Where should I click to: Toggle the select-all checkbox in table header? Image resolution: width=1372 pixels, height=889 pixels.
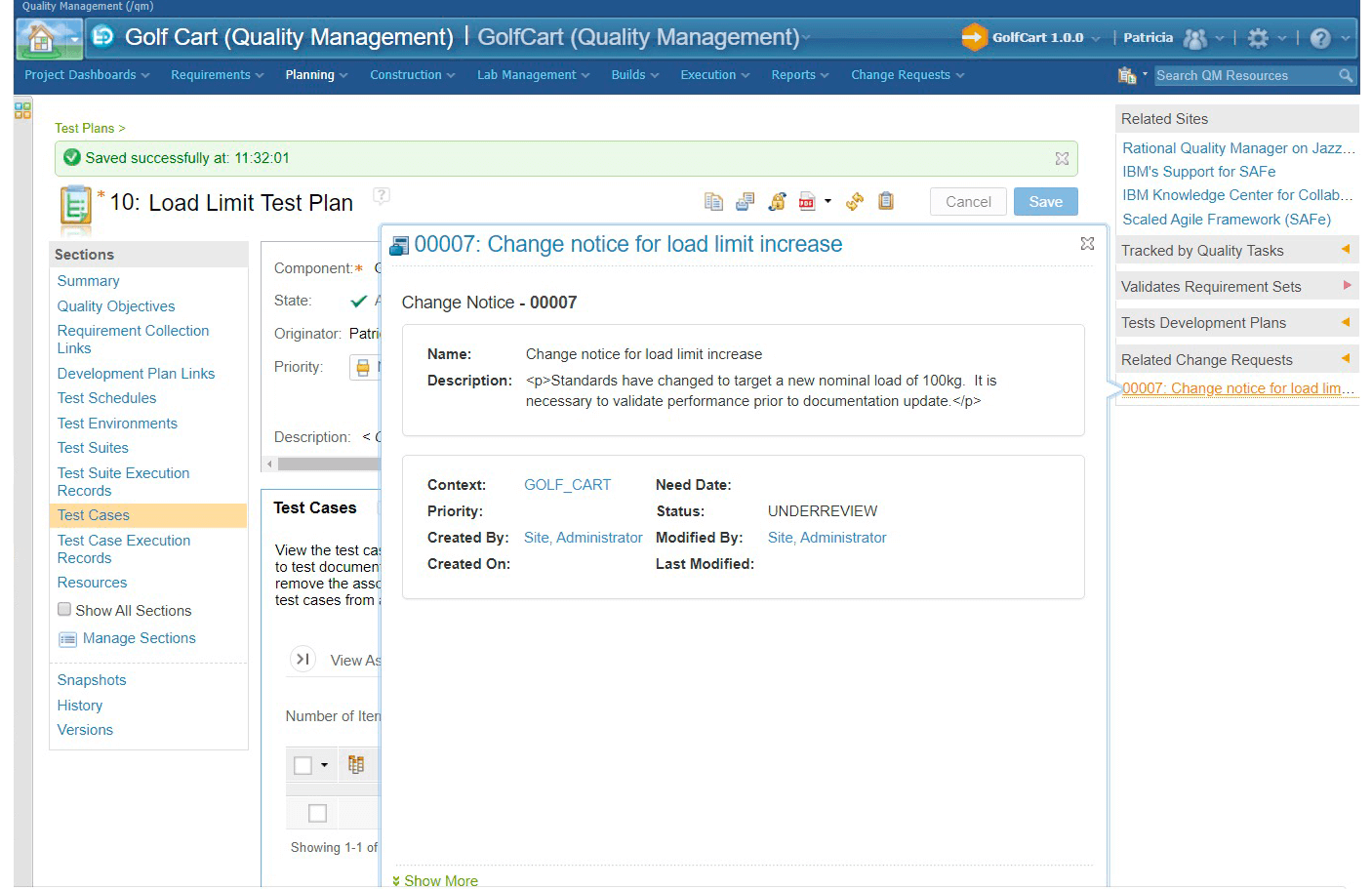point(303,765)
